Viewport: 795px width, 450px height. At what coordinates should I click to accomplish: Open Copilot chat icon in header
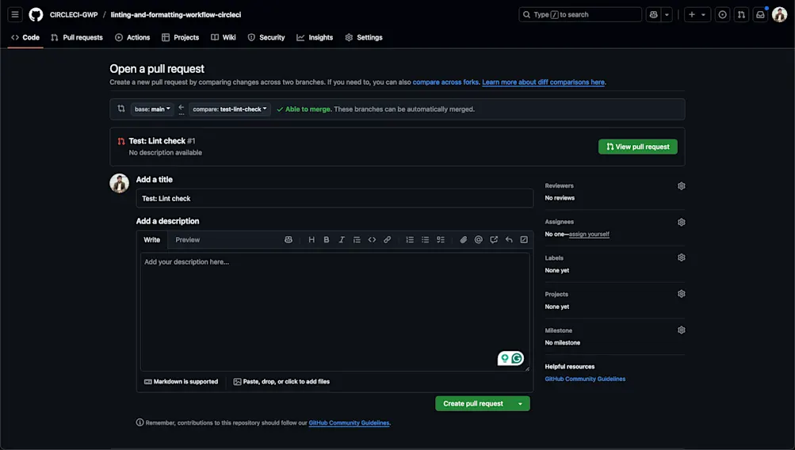(x=654, y=15)
